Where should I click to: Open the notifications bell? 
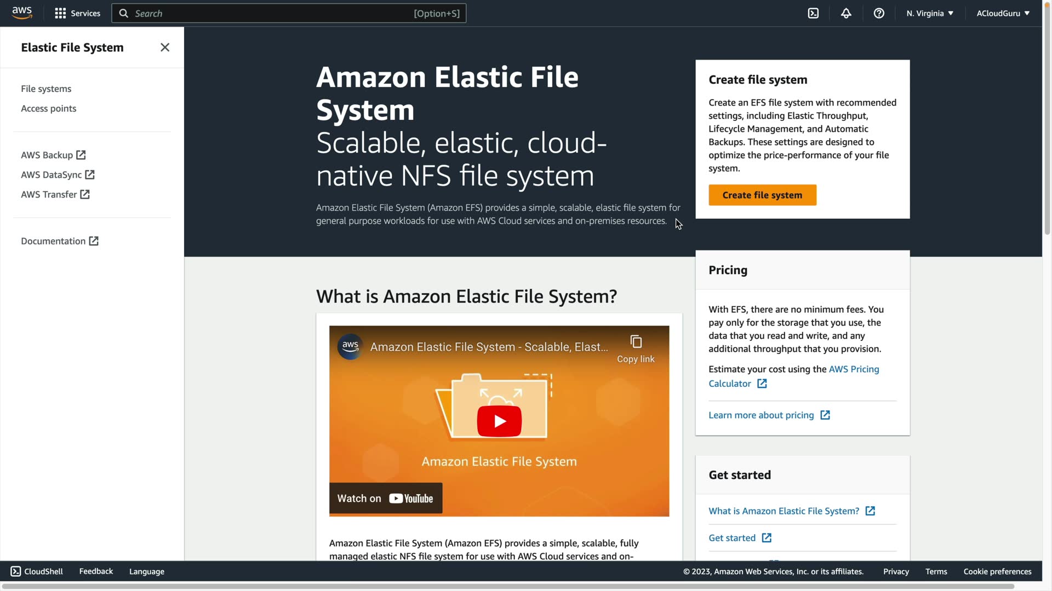click(846, 13)
